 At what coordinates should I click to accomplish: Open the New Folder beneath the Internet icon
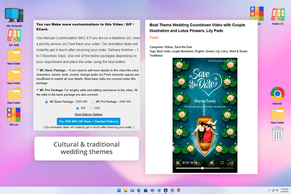277,116
